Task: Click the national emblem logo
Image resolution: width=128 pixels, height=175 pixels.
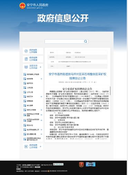Action: pos(22,6)
